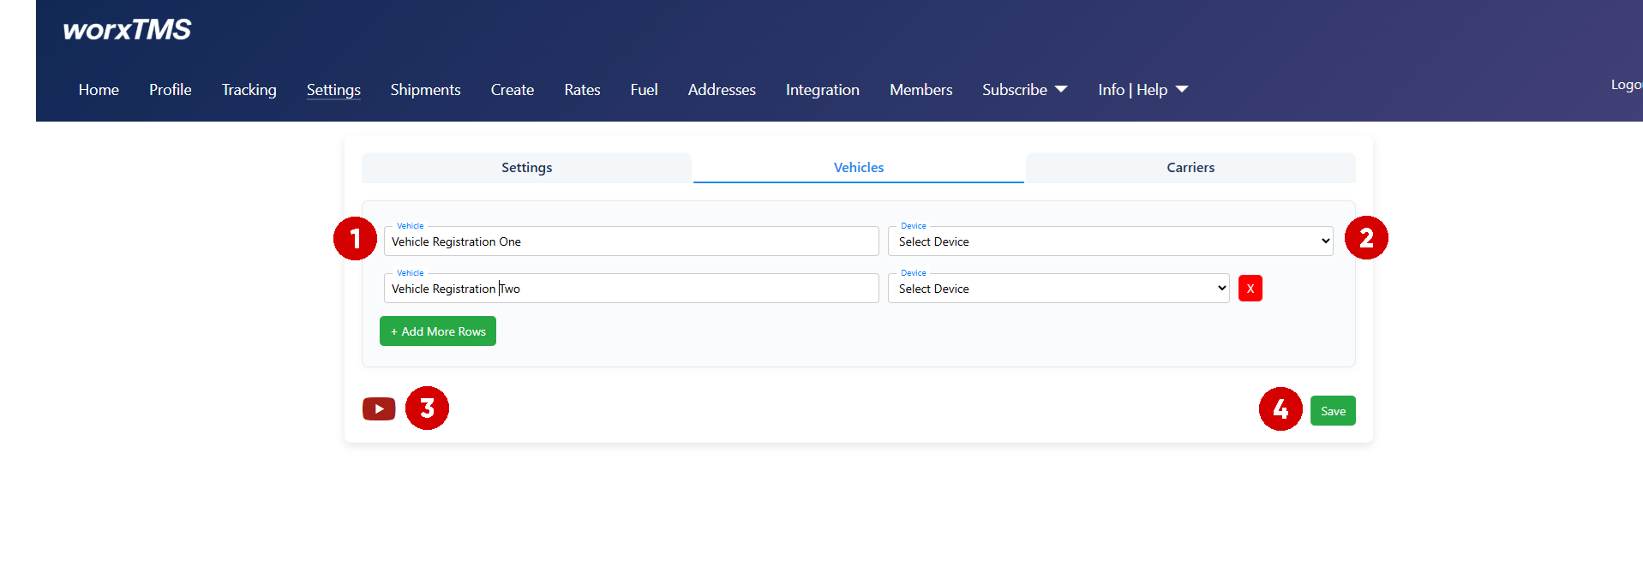This screenshot has height=584, width=1643.
Task: Click the Vehicle Registration Two input field
Action: point(631,289)
